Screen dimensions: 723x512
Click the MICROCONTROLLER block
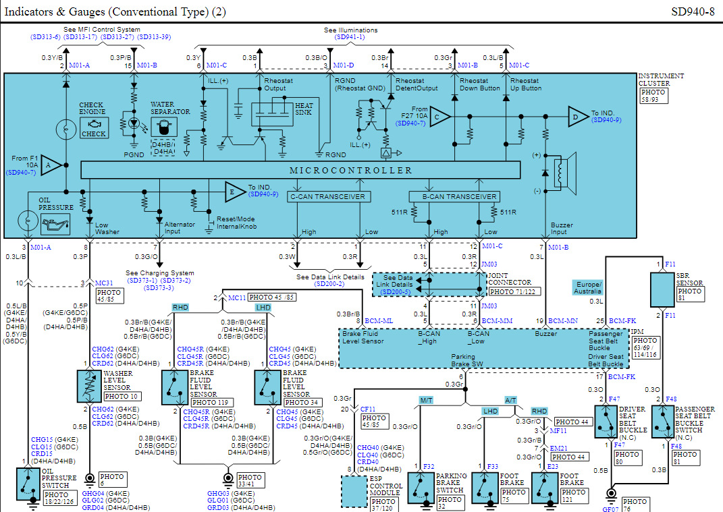coord(300,170)
